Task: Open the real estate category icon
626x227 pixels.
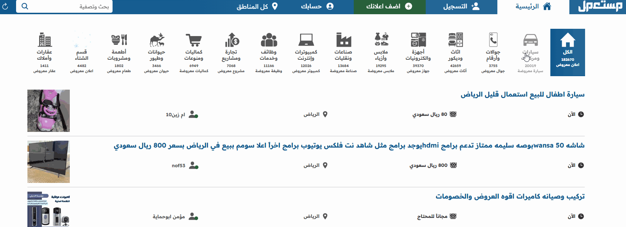Action: [44, 40]
